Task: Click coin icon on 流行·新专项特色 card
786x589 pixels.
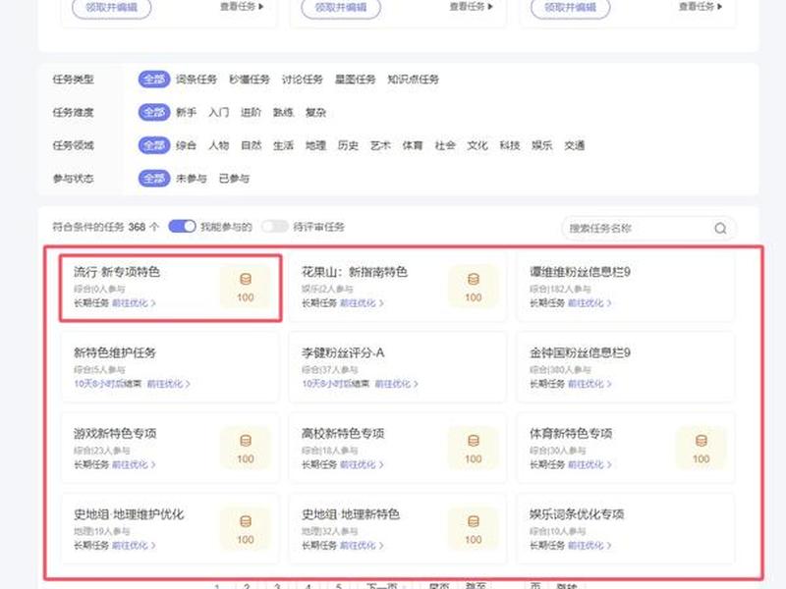Action: pyautogui.click(x=245, y=280)
